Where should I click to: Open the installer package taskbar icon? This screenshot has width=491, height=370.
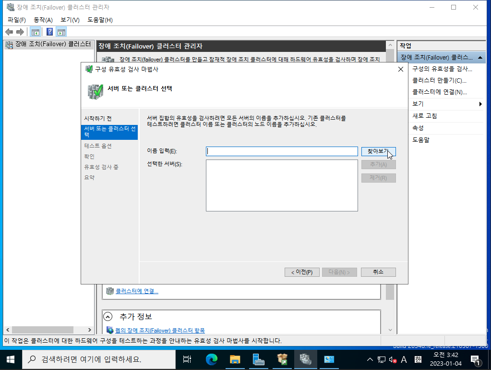pyautogui.click(x=282, y=359)
